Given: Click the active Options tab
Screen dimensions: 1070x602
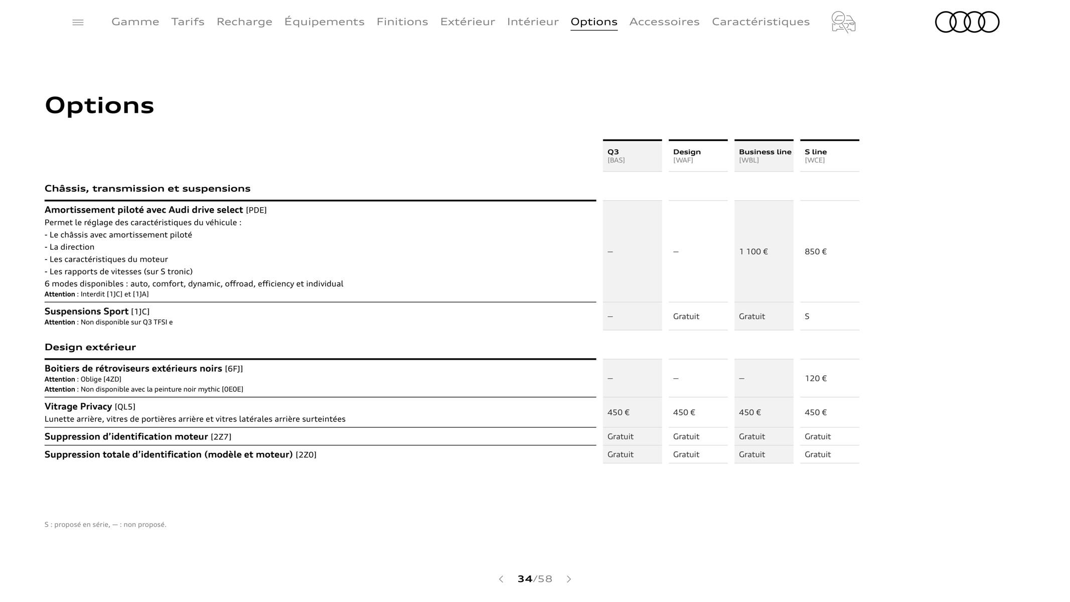Looking at the screenshot, I should 594,22.
